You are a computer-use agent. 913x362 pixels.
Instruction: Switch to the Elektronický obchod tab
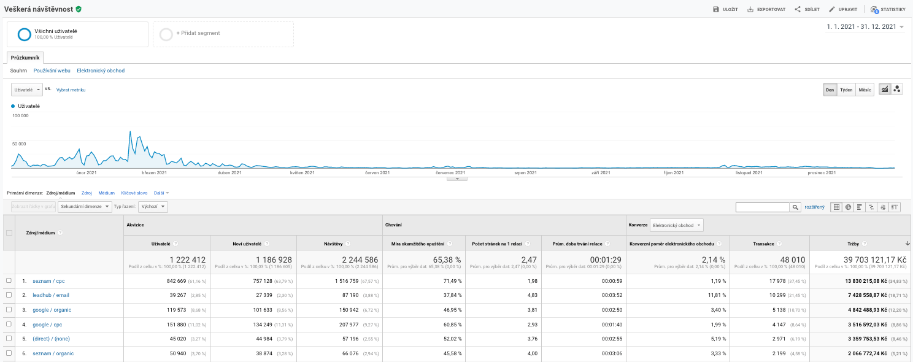click(101, 71)
